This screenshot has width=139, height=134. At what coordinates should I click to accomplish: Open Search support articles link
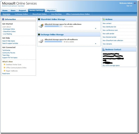click(10, 43)
